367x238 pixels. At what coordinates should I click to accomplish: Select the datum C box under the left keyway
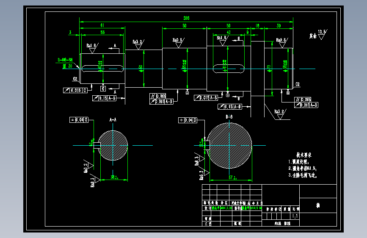[x=103, y=89]
